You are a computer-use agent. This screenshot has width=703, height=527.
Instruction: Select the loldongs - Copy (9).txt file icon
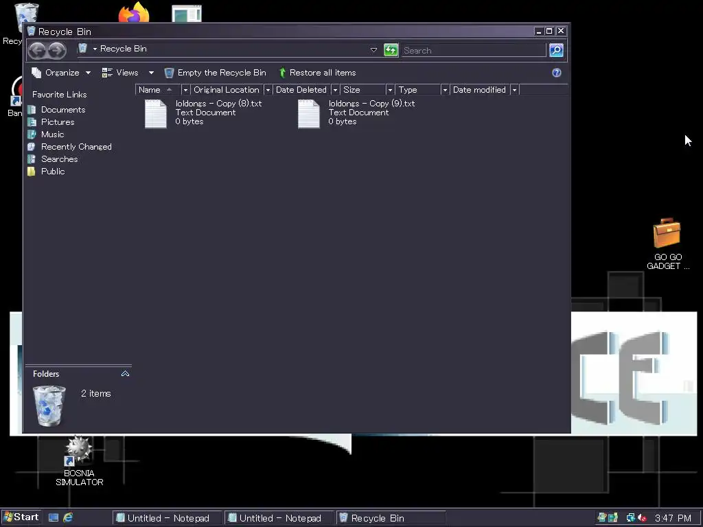[x=309, y=114]
